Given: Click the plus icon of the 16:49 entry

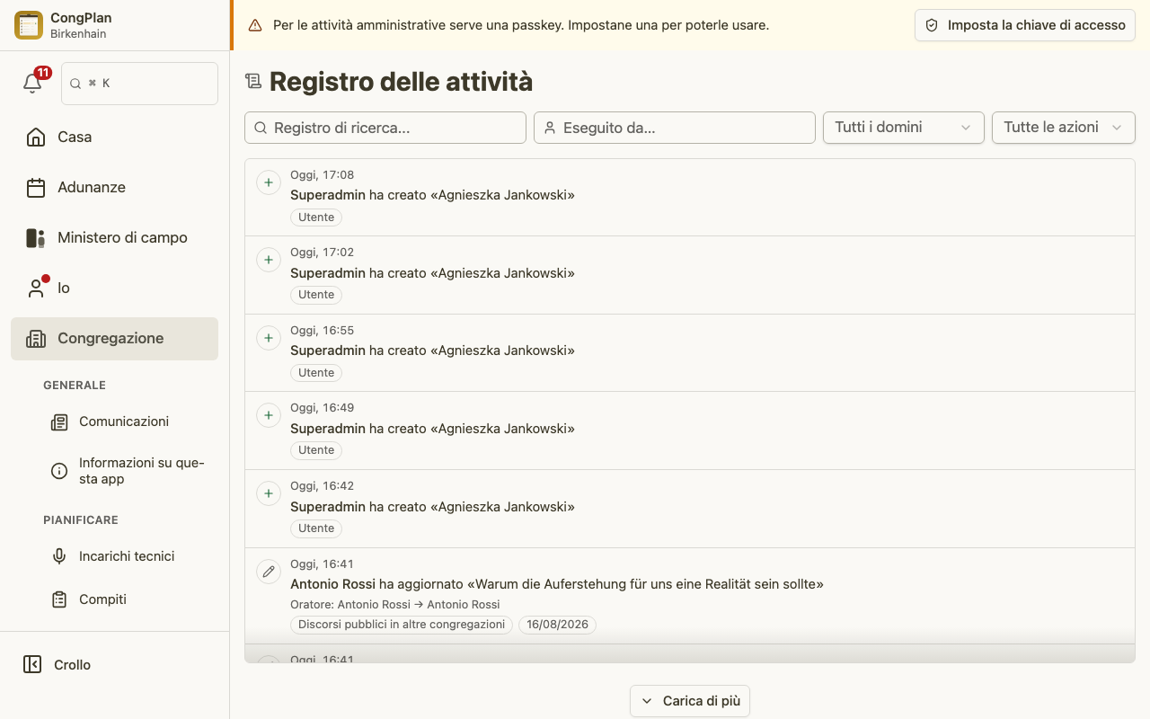Looking at the screenshot, I should tap(269, 415).
